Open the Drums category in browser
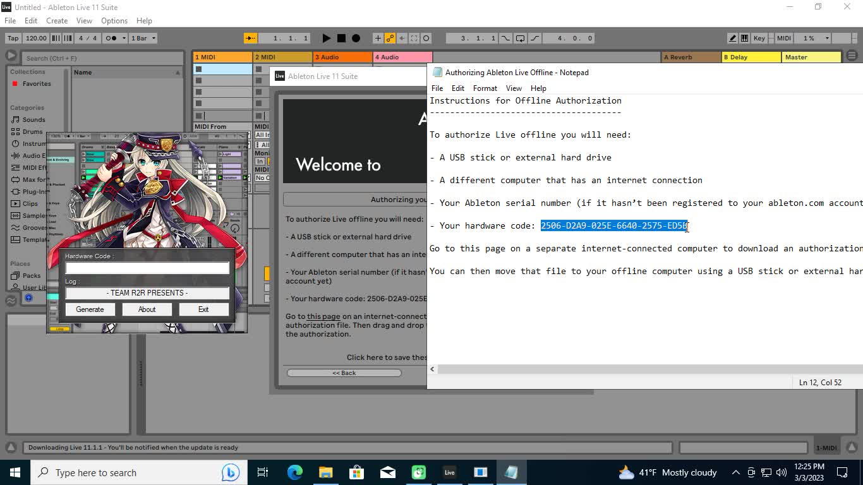863x485 pixels. pyautogui.click(x=32, y=131)
